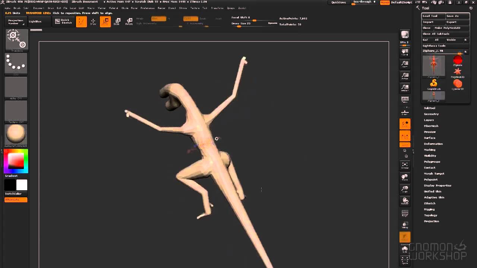The width and height of the screenshot is (477, 268).
Task: Activate the Scale transpose tool
Action: 117,22
